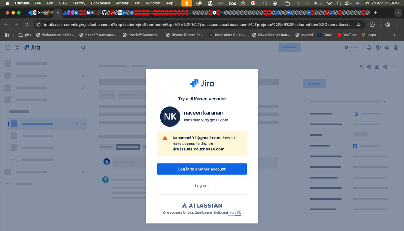Open a new Chrome tab with plus
The width and height of the screenshot is (404, 231).
tap(375, 12)
